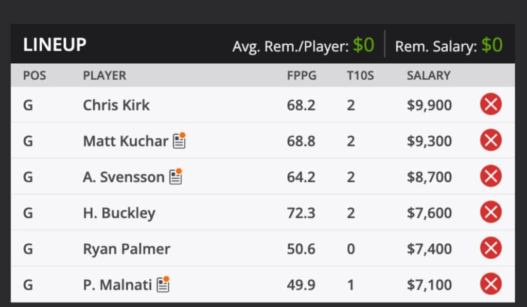This screenshot has height=307, width=527.
Task: Click A. Svensson player name
Action: coord(124,177)
